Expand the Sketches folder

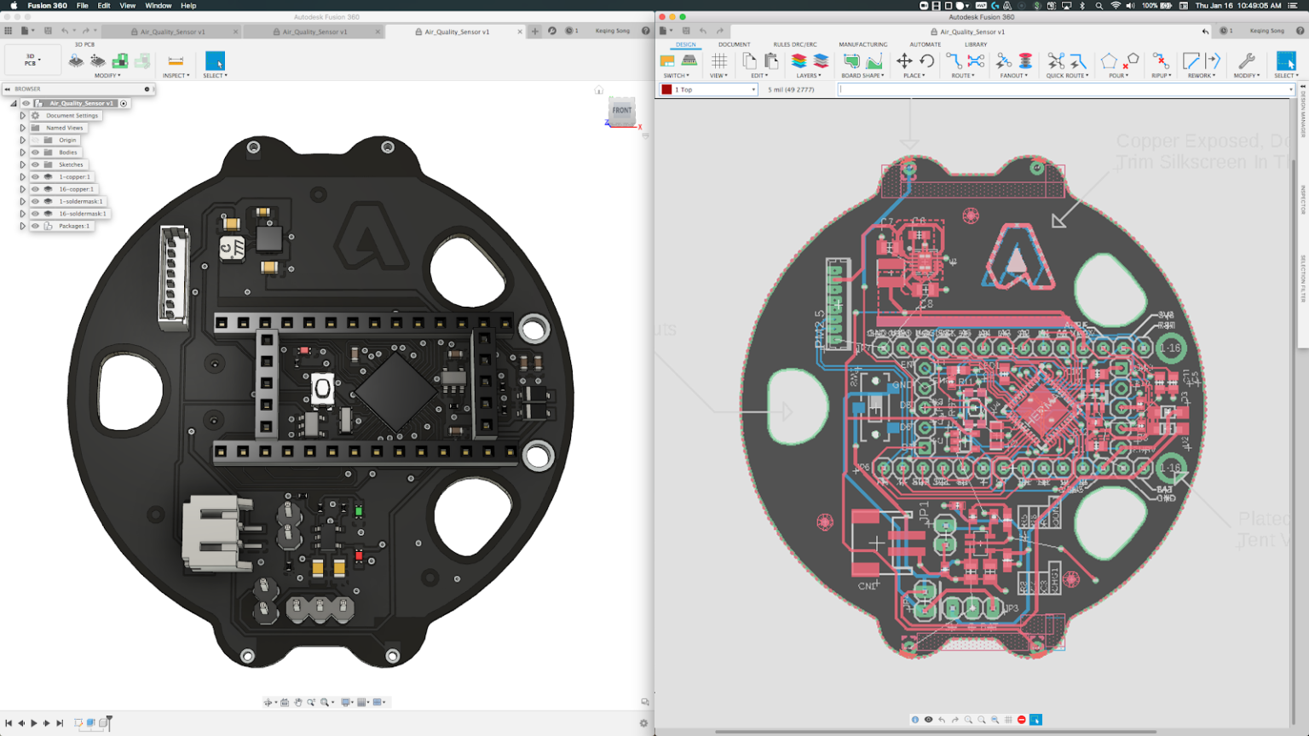point(23,164)
